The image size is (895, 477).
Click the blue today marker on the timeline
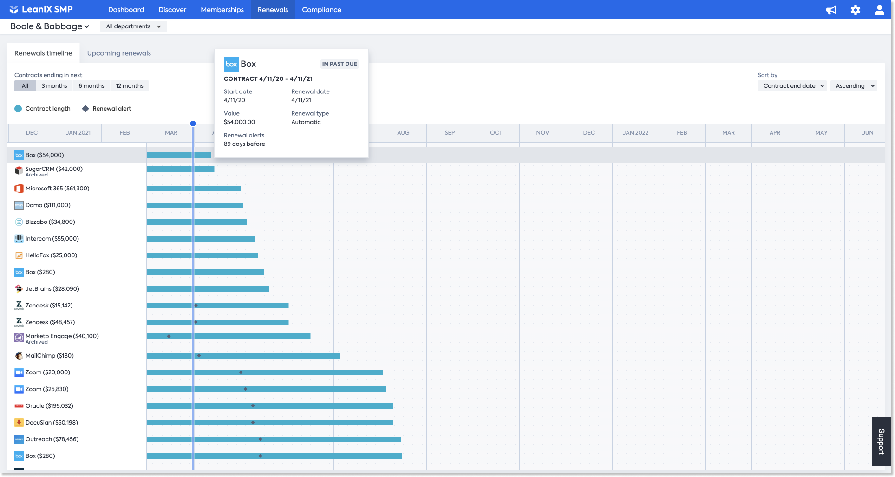(x=193, y=124)
